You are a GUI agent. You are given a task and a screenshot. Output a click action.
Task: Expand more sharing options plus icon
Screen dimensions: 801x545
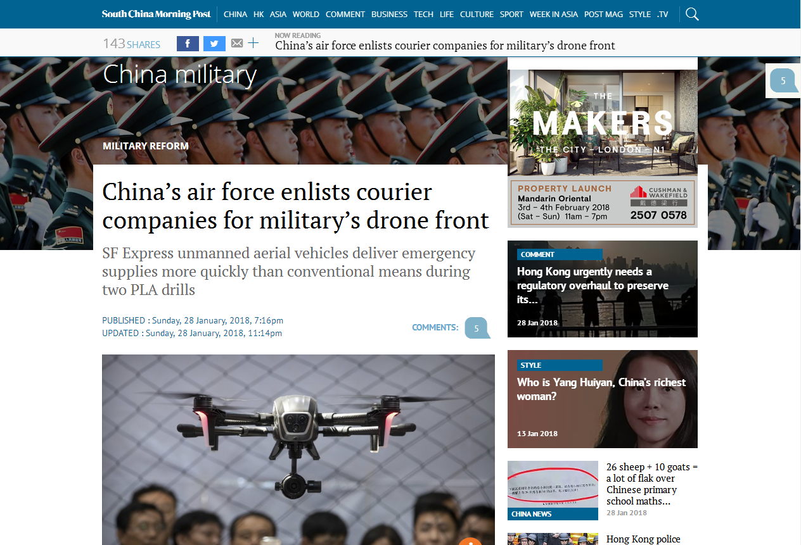pos(253,43)
